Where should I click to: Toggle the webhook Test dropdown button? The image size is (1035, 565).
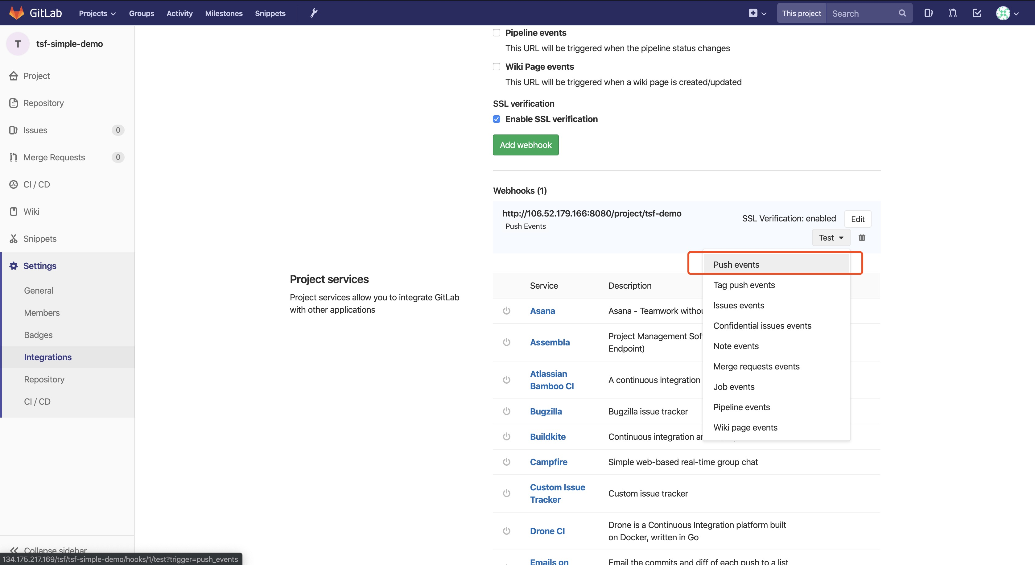point(831,237)
